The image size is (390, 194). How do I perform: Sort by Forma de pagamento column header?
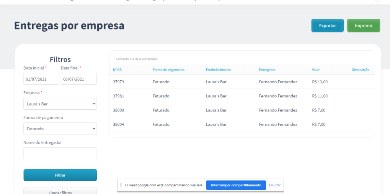tap(168, 70)
